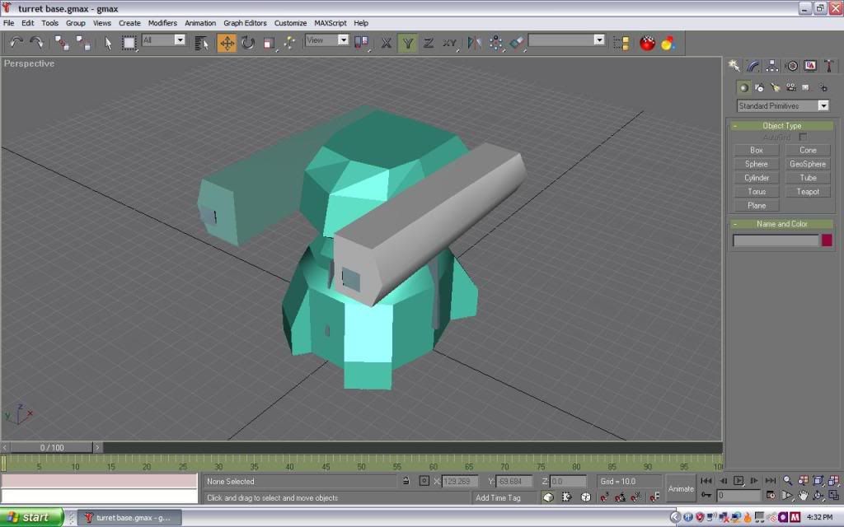Open Track View from the toolbar
The width and height of the screenshot is (844, 527).
[621, 43]
